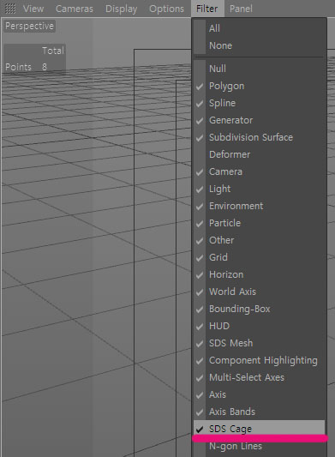Disable the HUD filter checkmark

point(260,326)
